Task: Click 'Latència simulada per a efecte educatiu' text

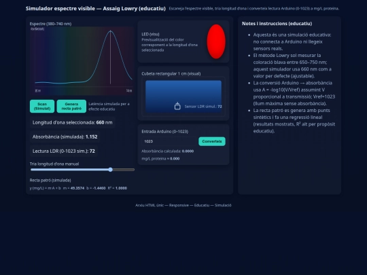Action: click(x=109, y=107)
